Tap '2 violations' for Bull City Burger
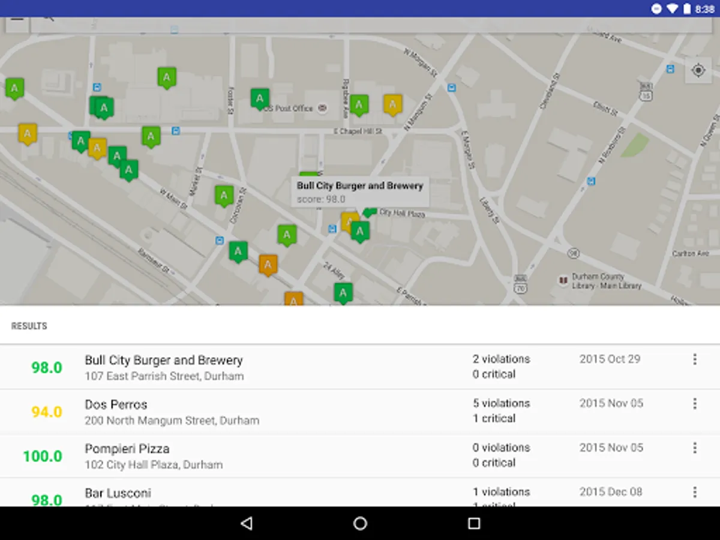This screenshot has height=540, width=720. (x=502, y=359)
